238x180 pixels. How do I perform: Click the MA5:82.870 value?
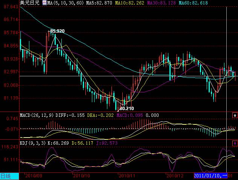click(99, 3)
